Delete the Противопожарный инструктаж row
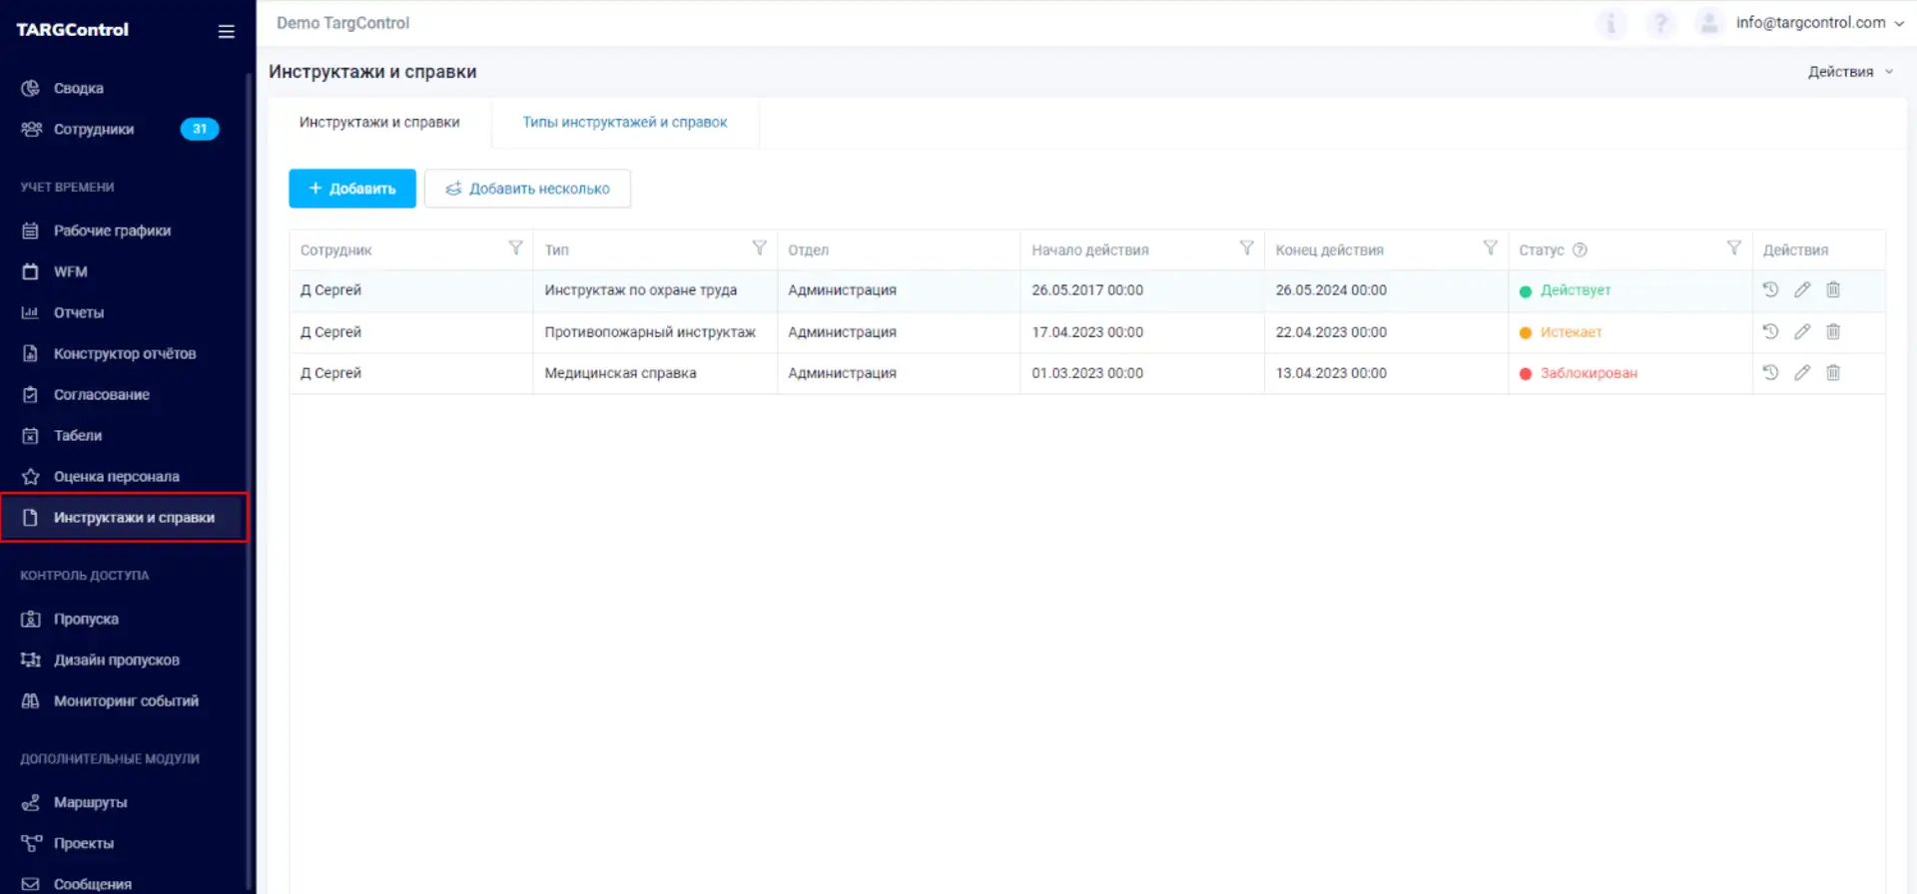The image size is (1917, 894). [1833, 331]
